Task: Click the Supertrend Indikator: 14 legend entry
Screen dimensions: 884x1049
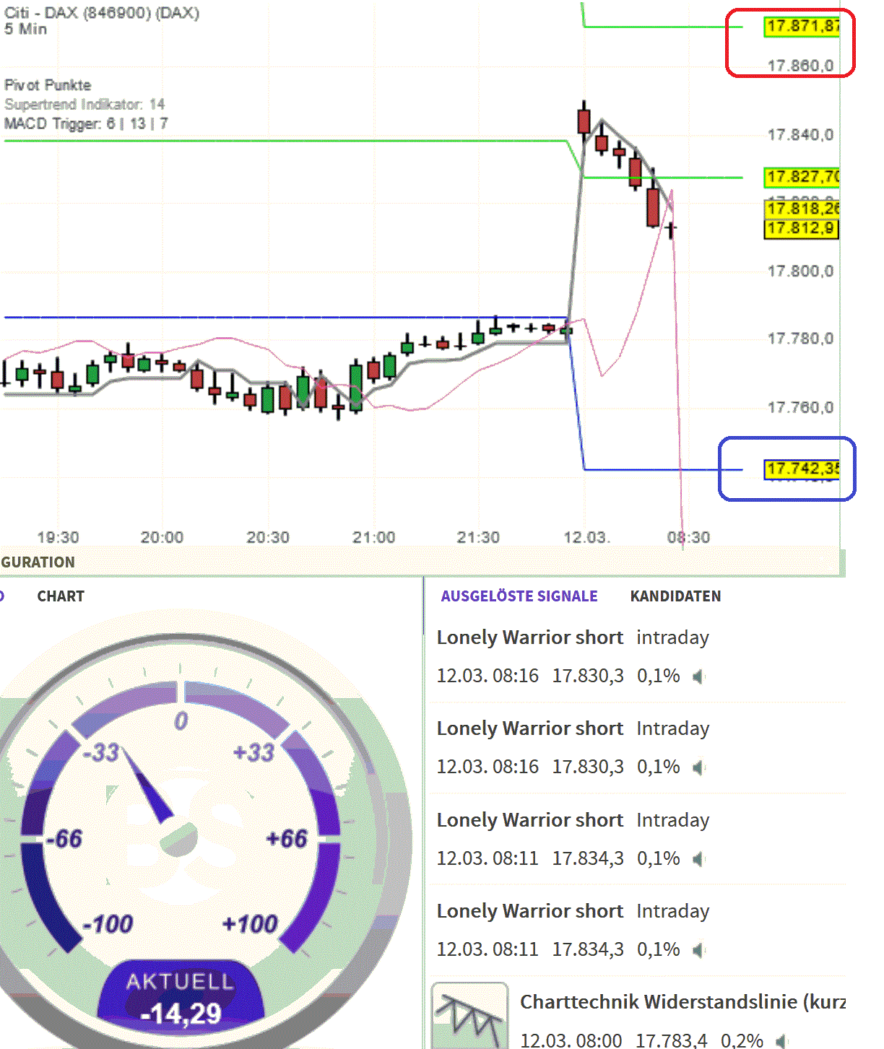Action: point(84,104)
